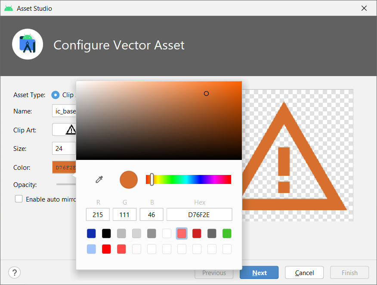
Task: Click the Asset Type label
Action: 29,95
